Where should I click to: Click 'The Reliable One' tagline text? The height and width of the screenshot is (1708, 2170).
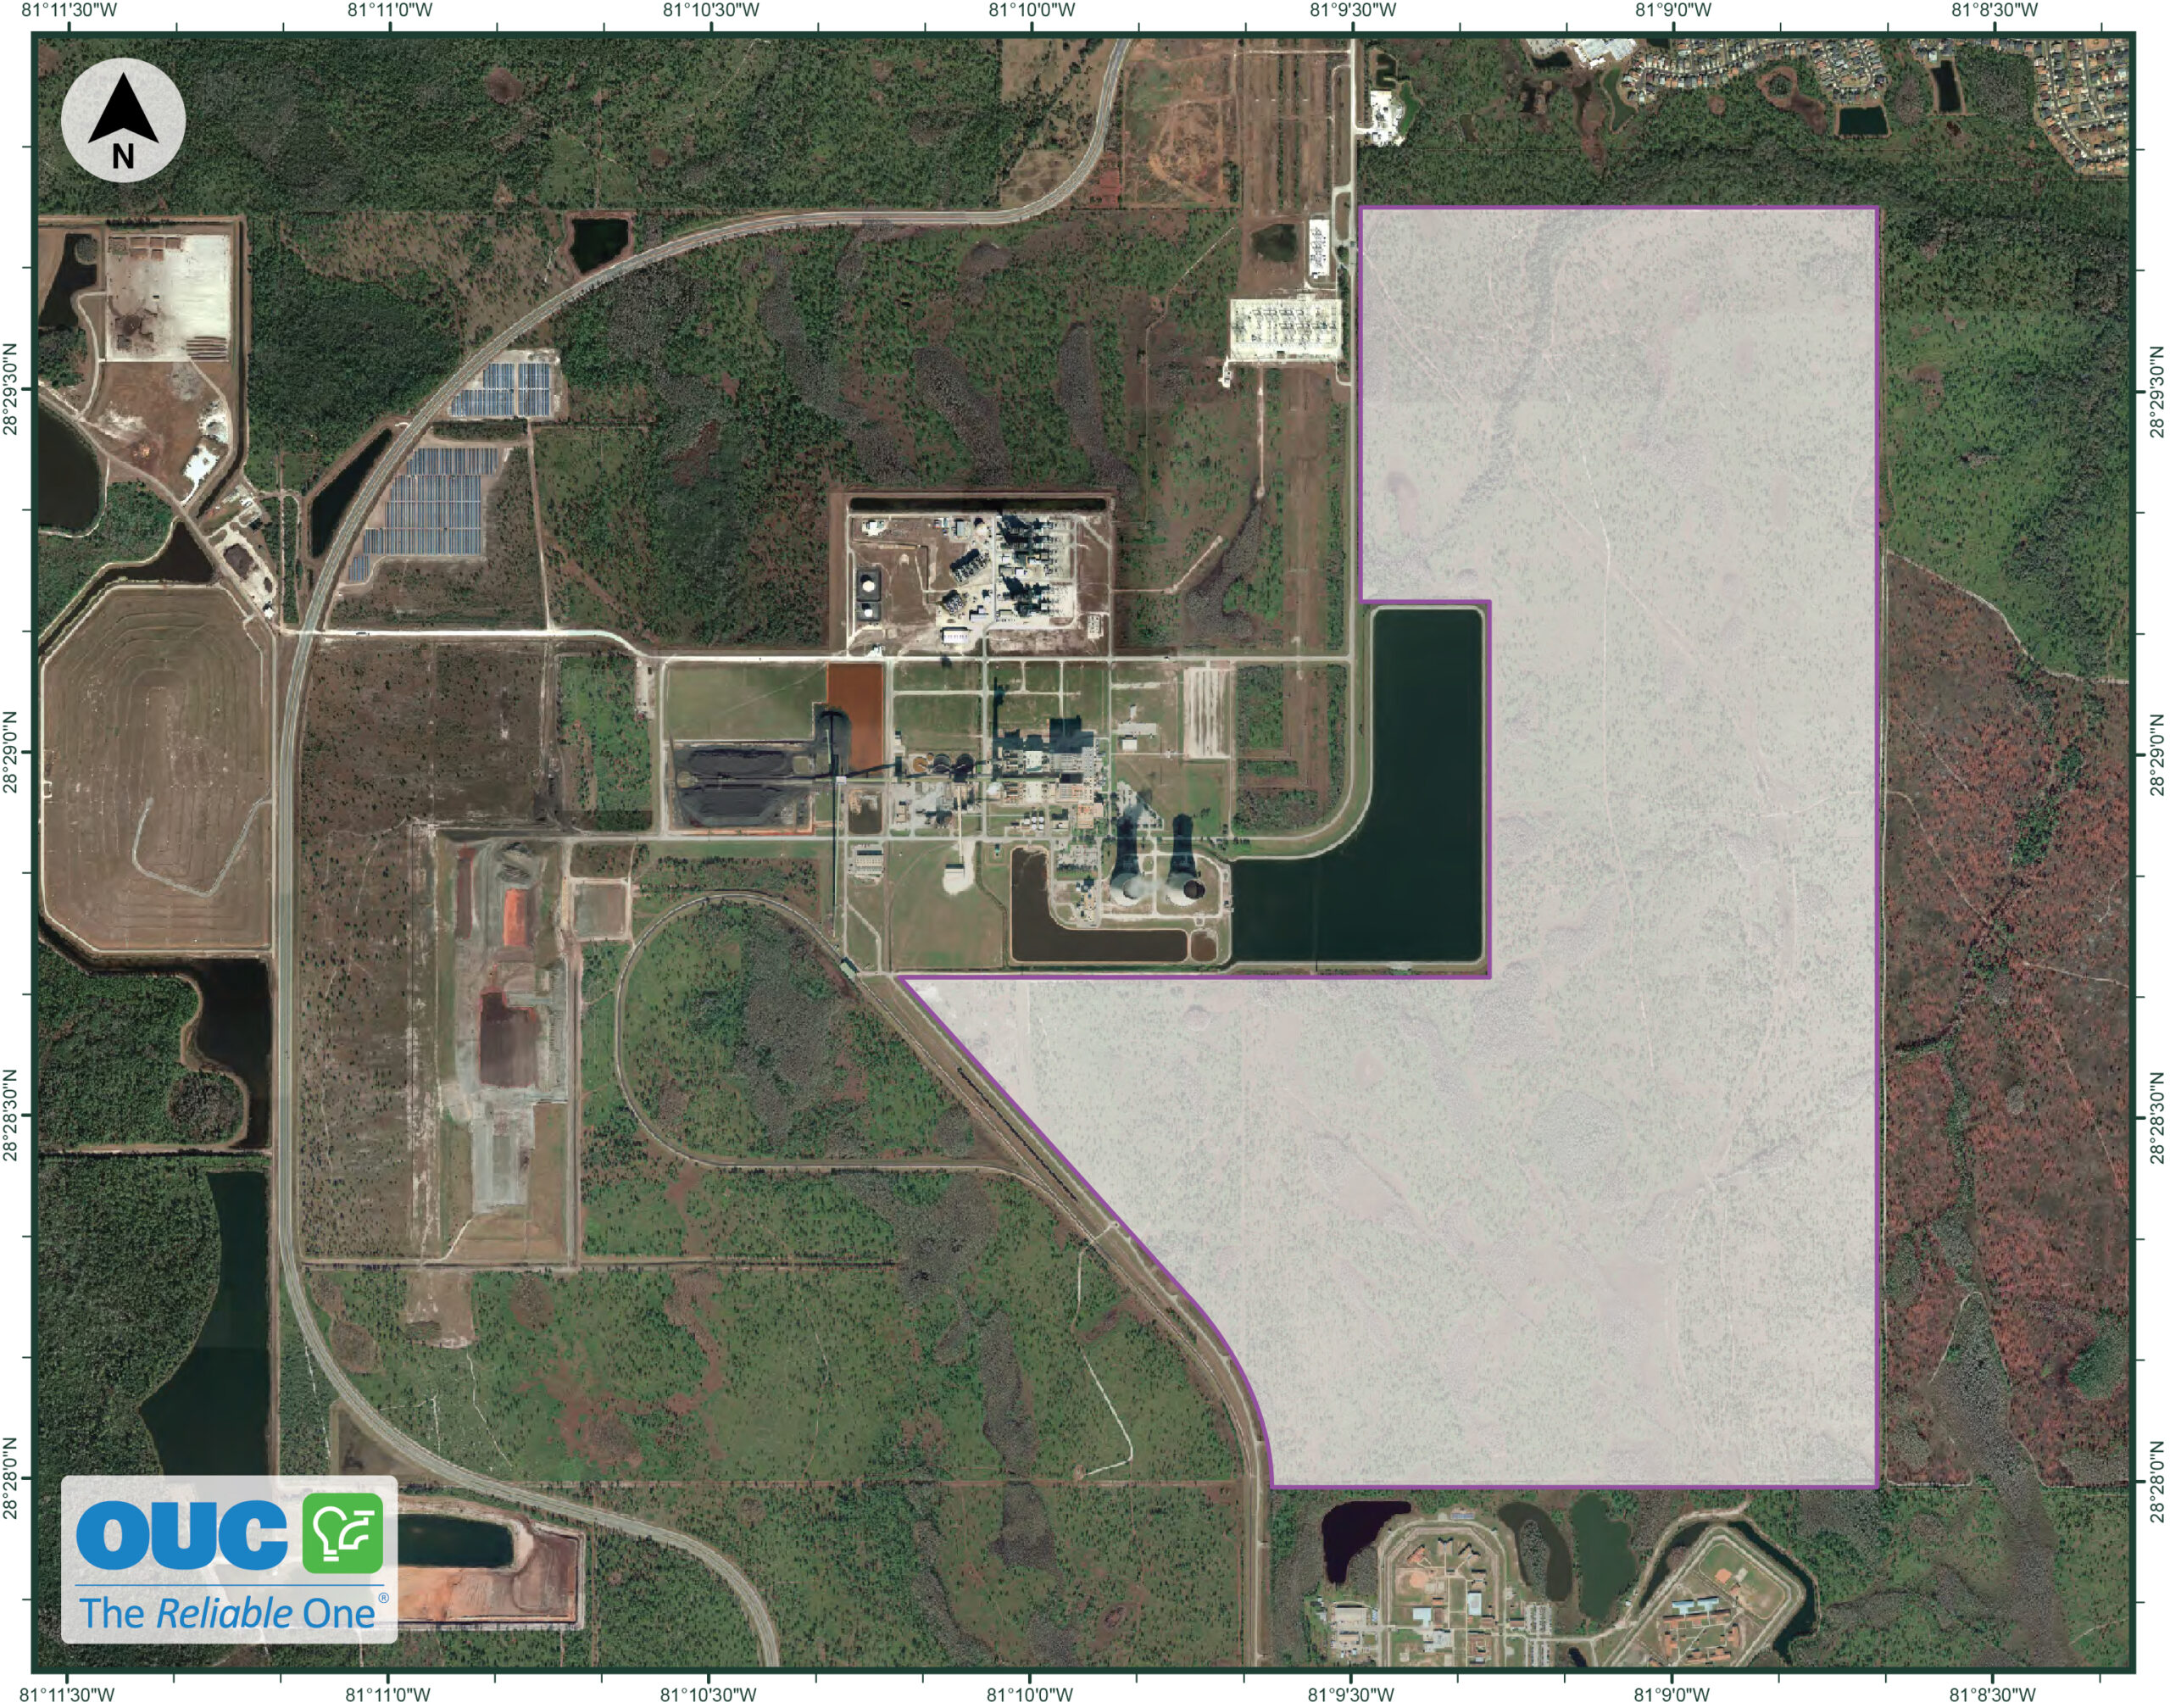click(228, 1613)
